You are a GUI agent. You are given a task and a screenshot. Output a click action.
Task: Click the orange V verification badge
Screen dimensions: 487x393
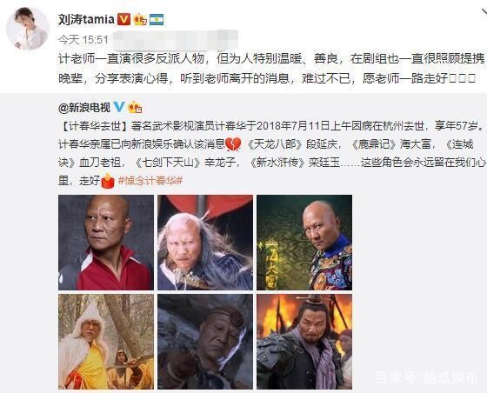[123, 19]
